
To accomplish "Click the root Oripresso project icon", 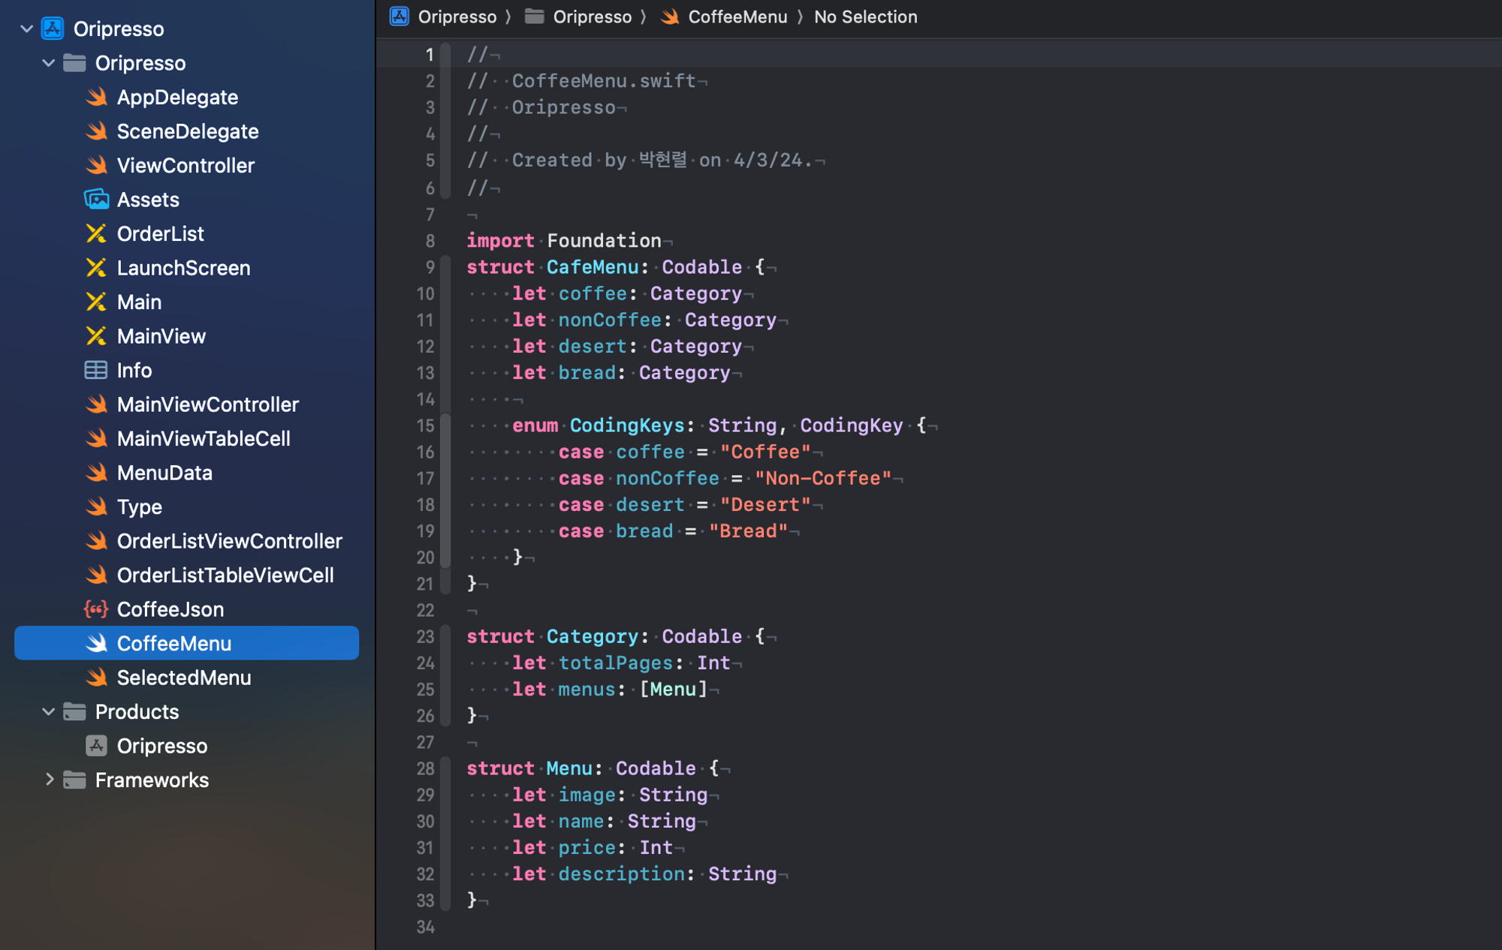I will (x=53, y=29).
